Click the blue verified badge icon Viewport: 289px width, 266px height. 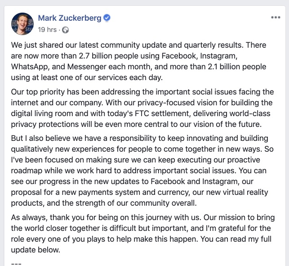tap(107, 18)
